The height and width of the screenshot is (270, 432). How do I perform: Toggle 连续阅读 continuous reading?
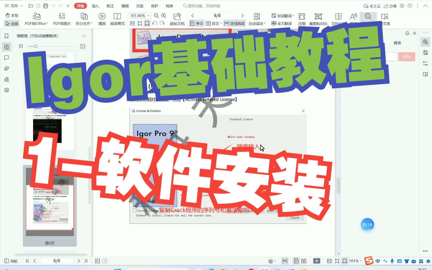tap(234, 23)
